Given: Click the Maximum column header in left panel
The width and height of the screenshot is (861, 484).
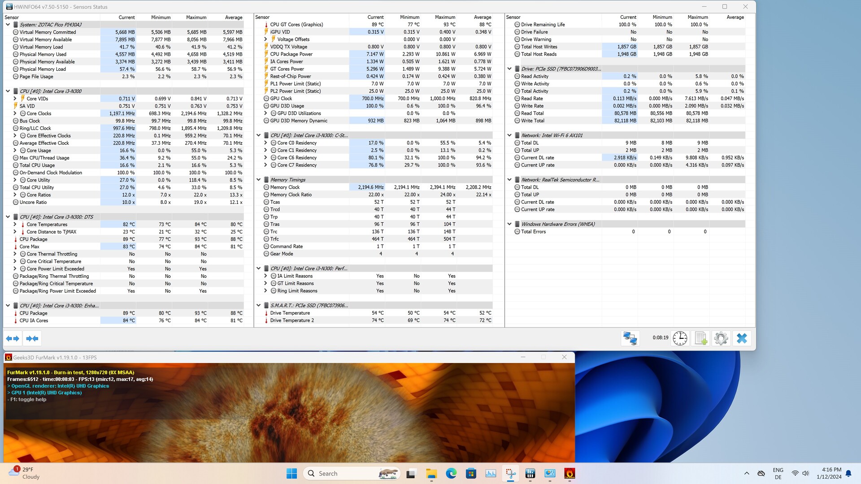Looking at the screenshot, I should point(196,17).
